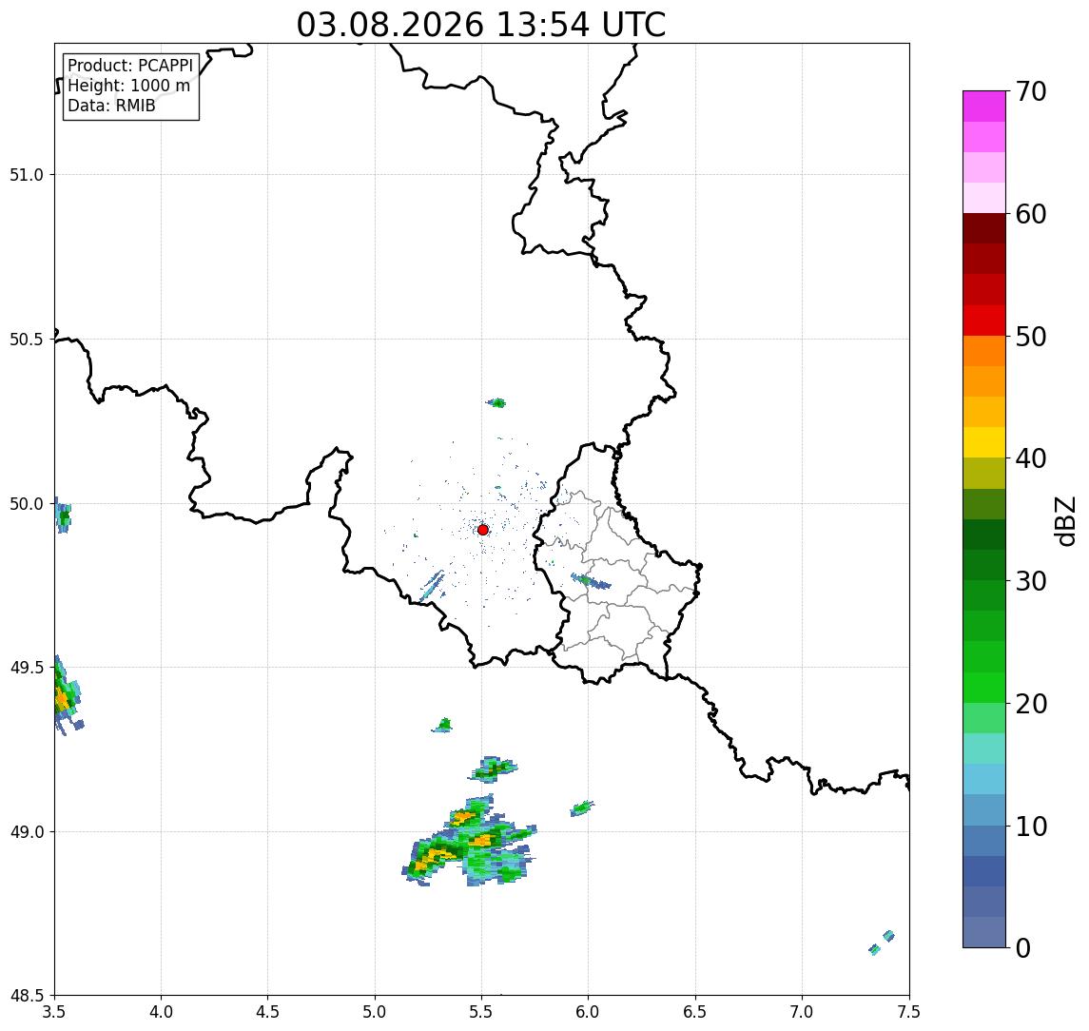The image size is (1089, 1031).
Task: Pick the orange band at 50 dBZ
Action: pyautogui.click(x=984, y=351)
